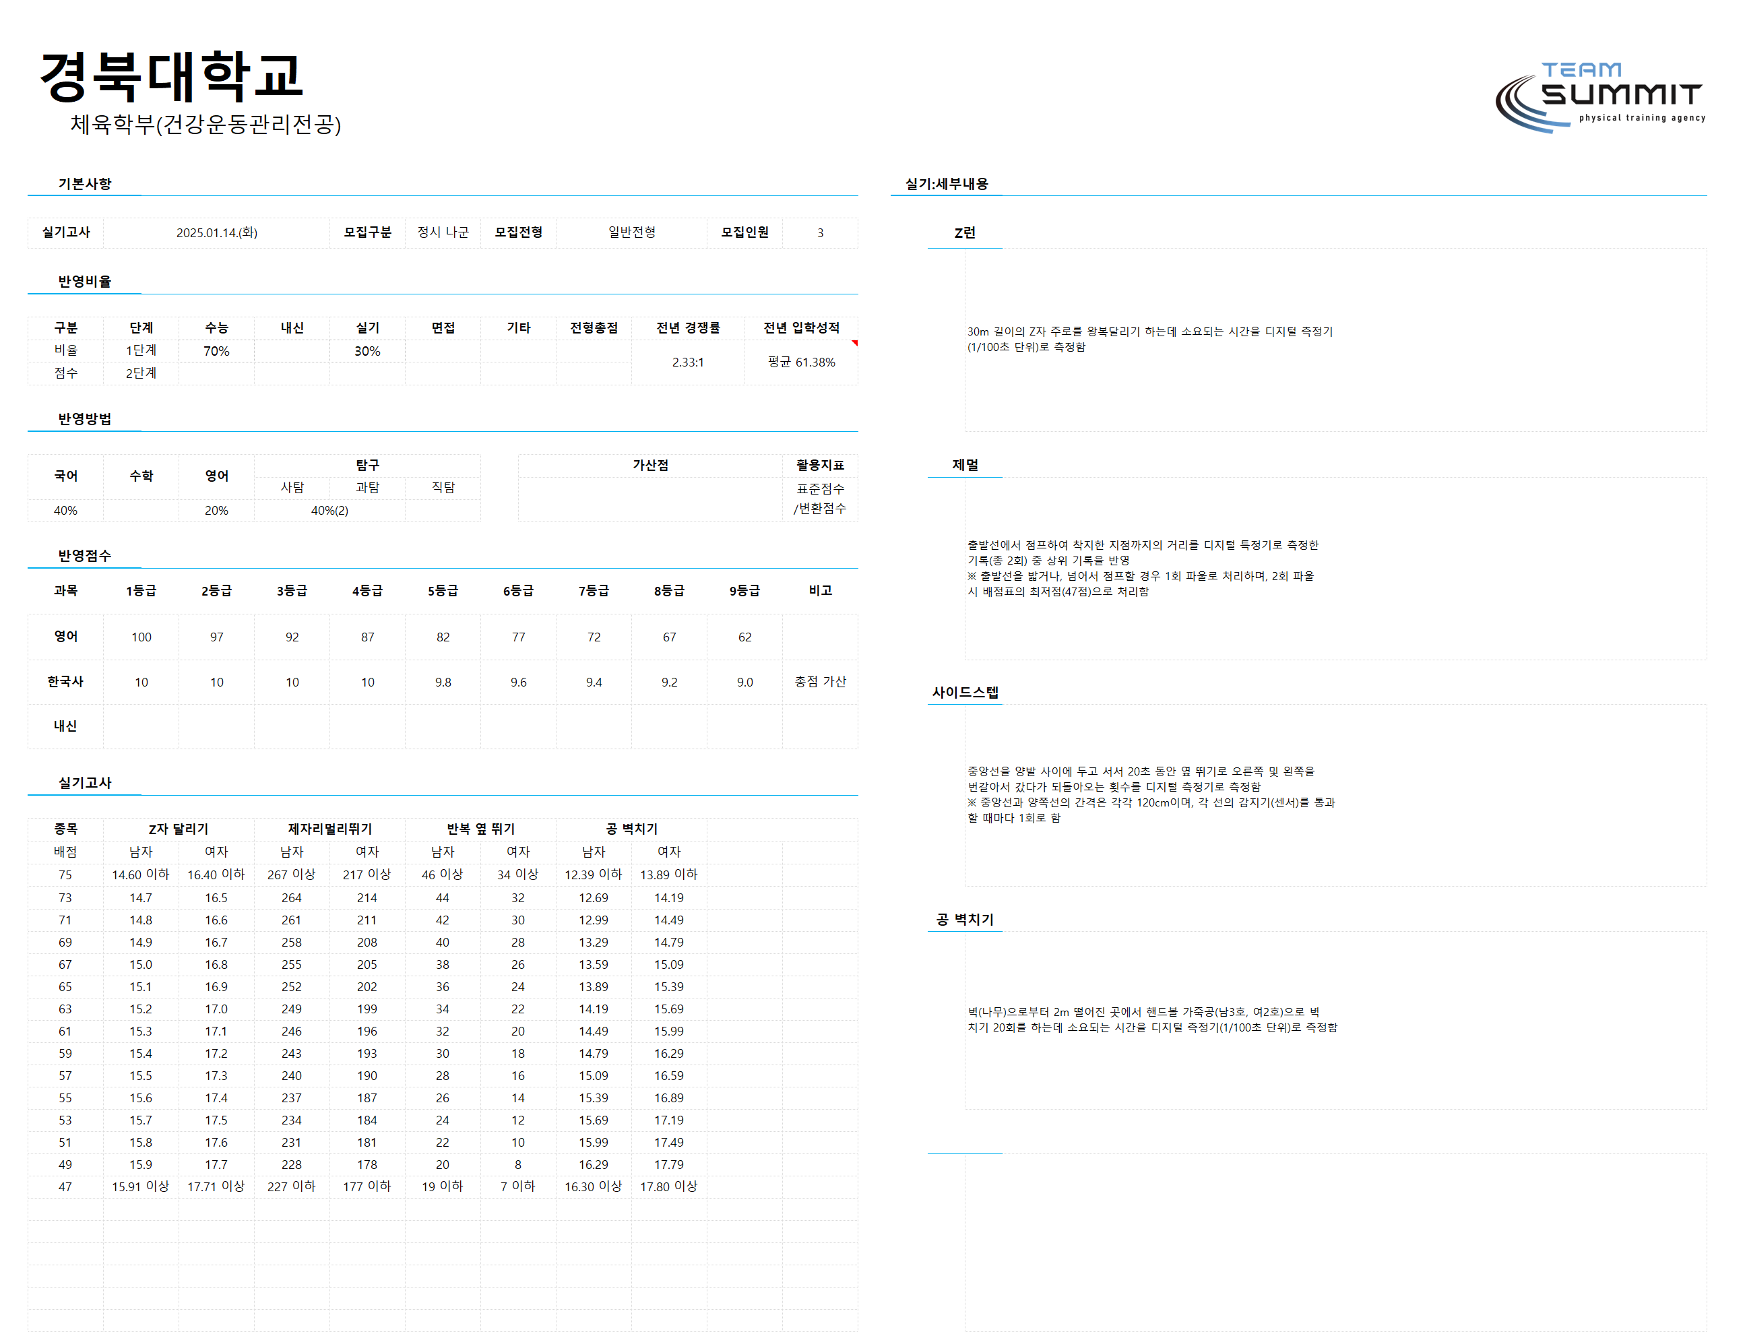Image resolution: width=1745 pixels, height=1332 pixels.
Task: Click the 사이드스텝 heading label
Action: pos(965,692)
